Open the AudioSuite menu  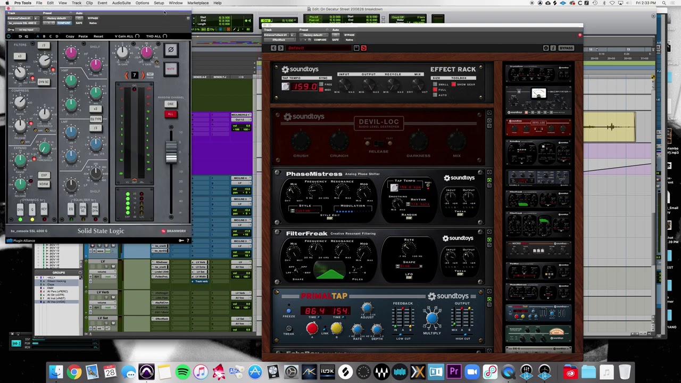pos(121,3)
